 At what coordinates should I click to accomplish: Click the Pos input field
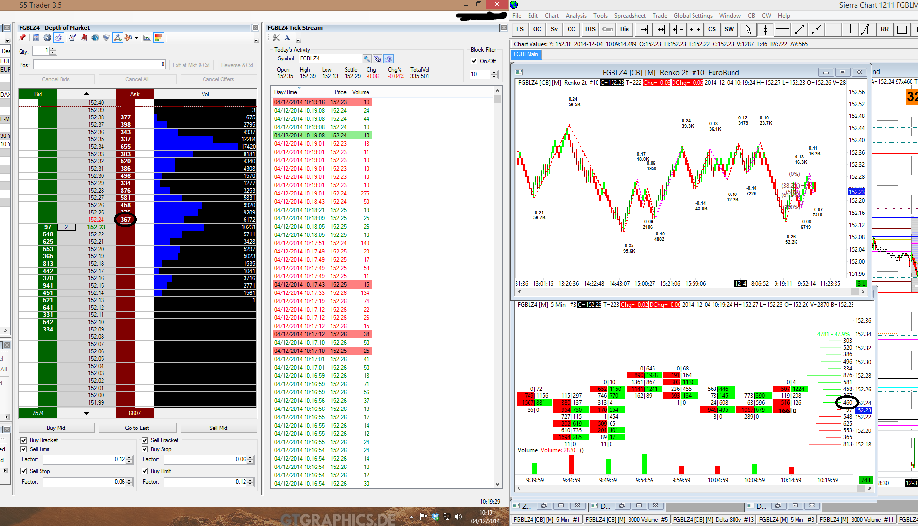point(100,65)
